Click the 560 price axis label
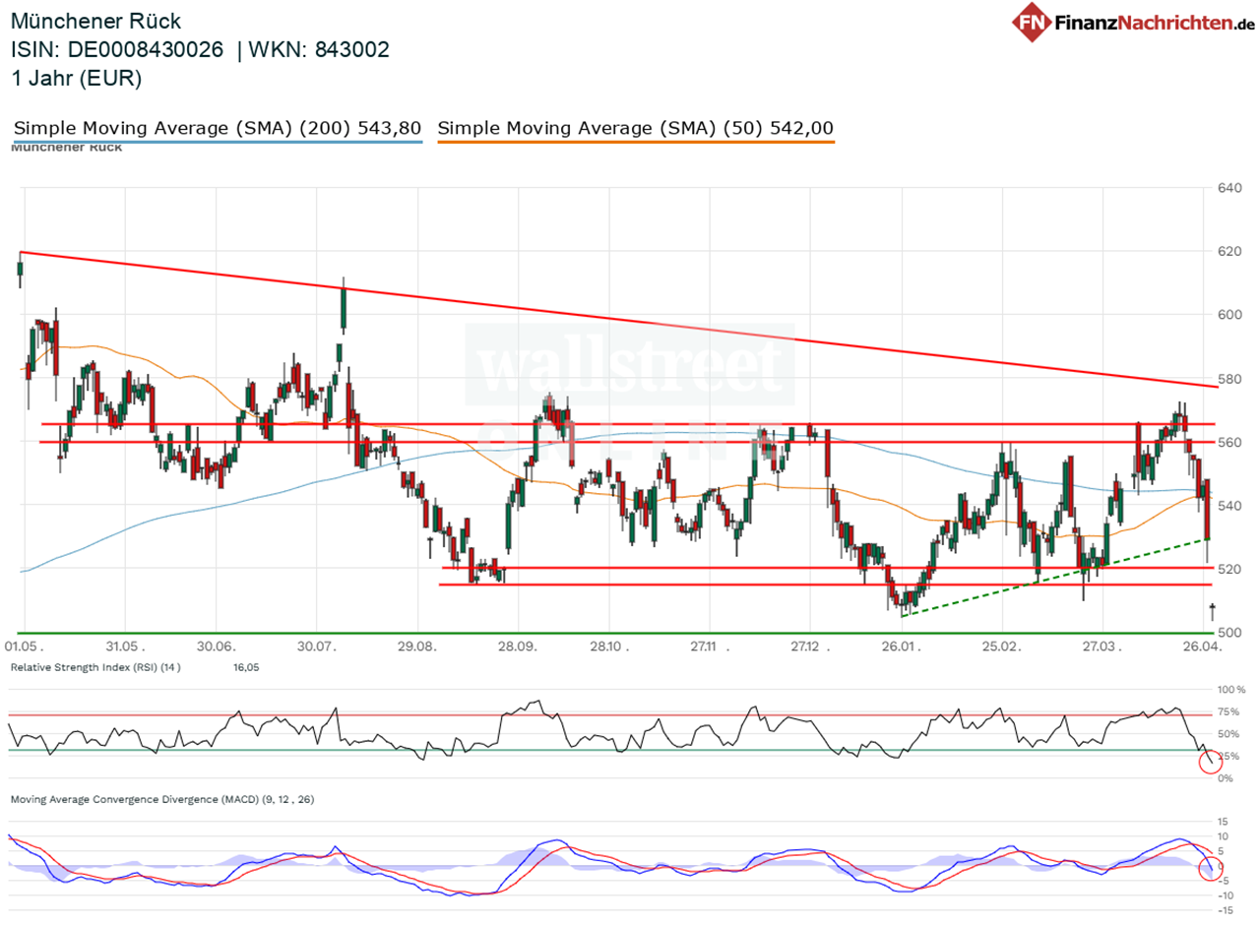 pyautogui.click(x=1231, y=442)
